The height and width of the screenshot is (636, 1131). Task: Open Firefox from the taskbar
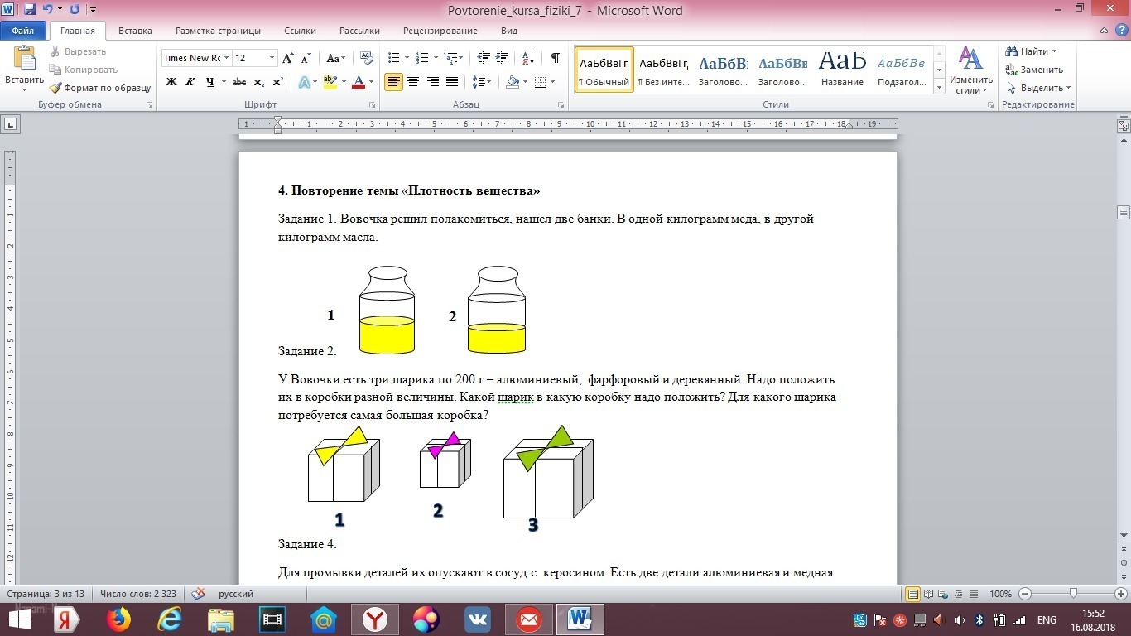point(118,619)
